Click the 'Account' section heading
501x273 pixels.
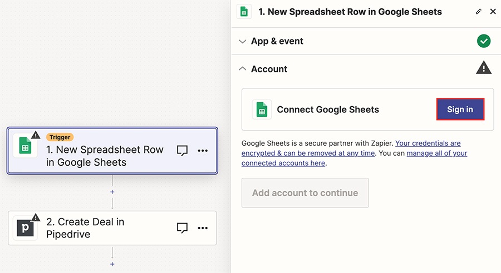click(269, 69)
